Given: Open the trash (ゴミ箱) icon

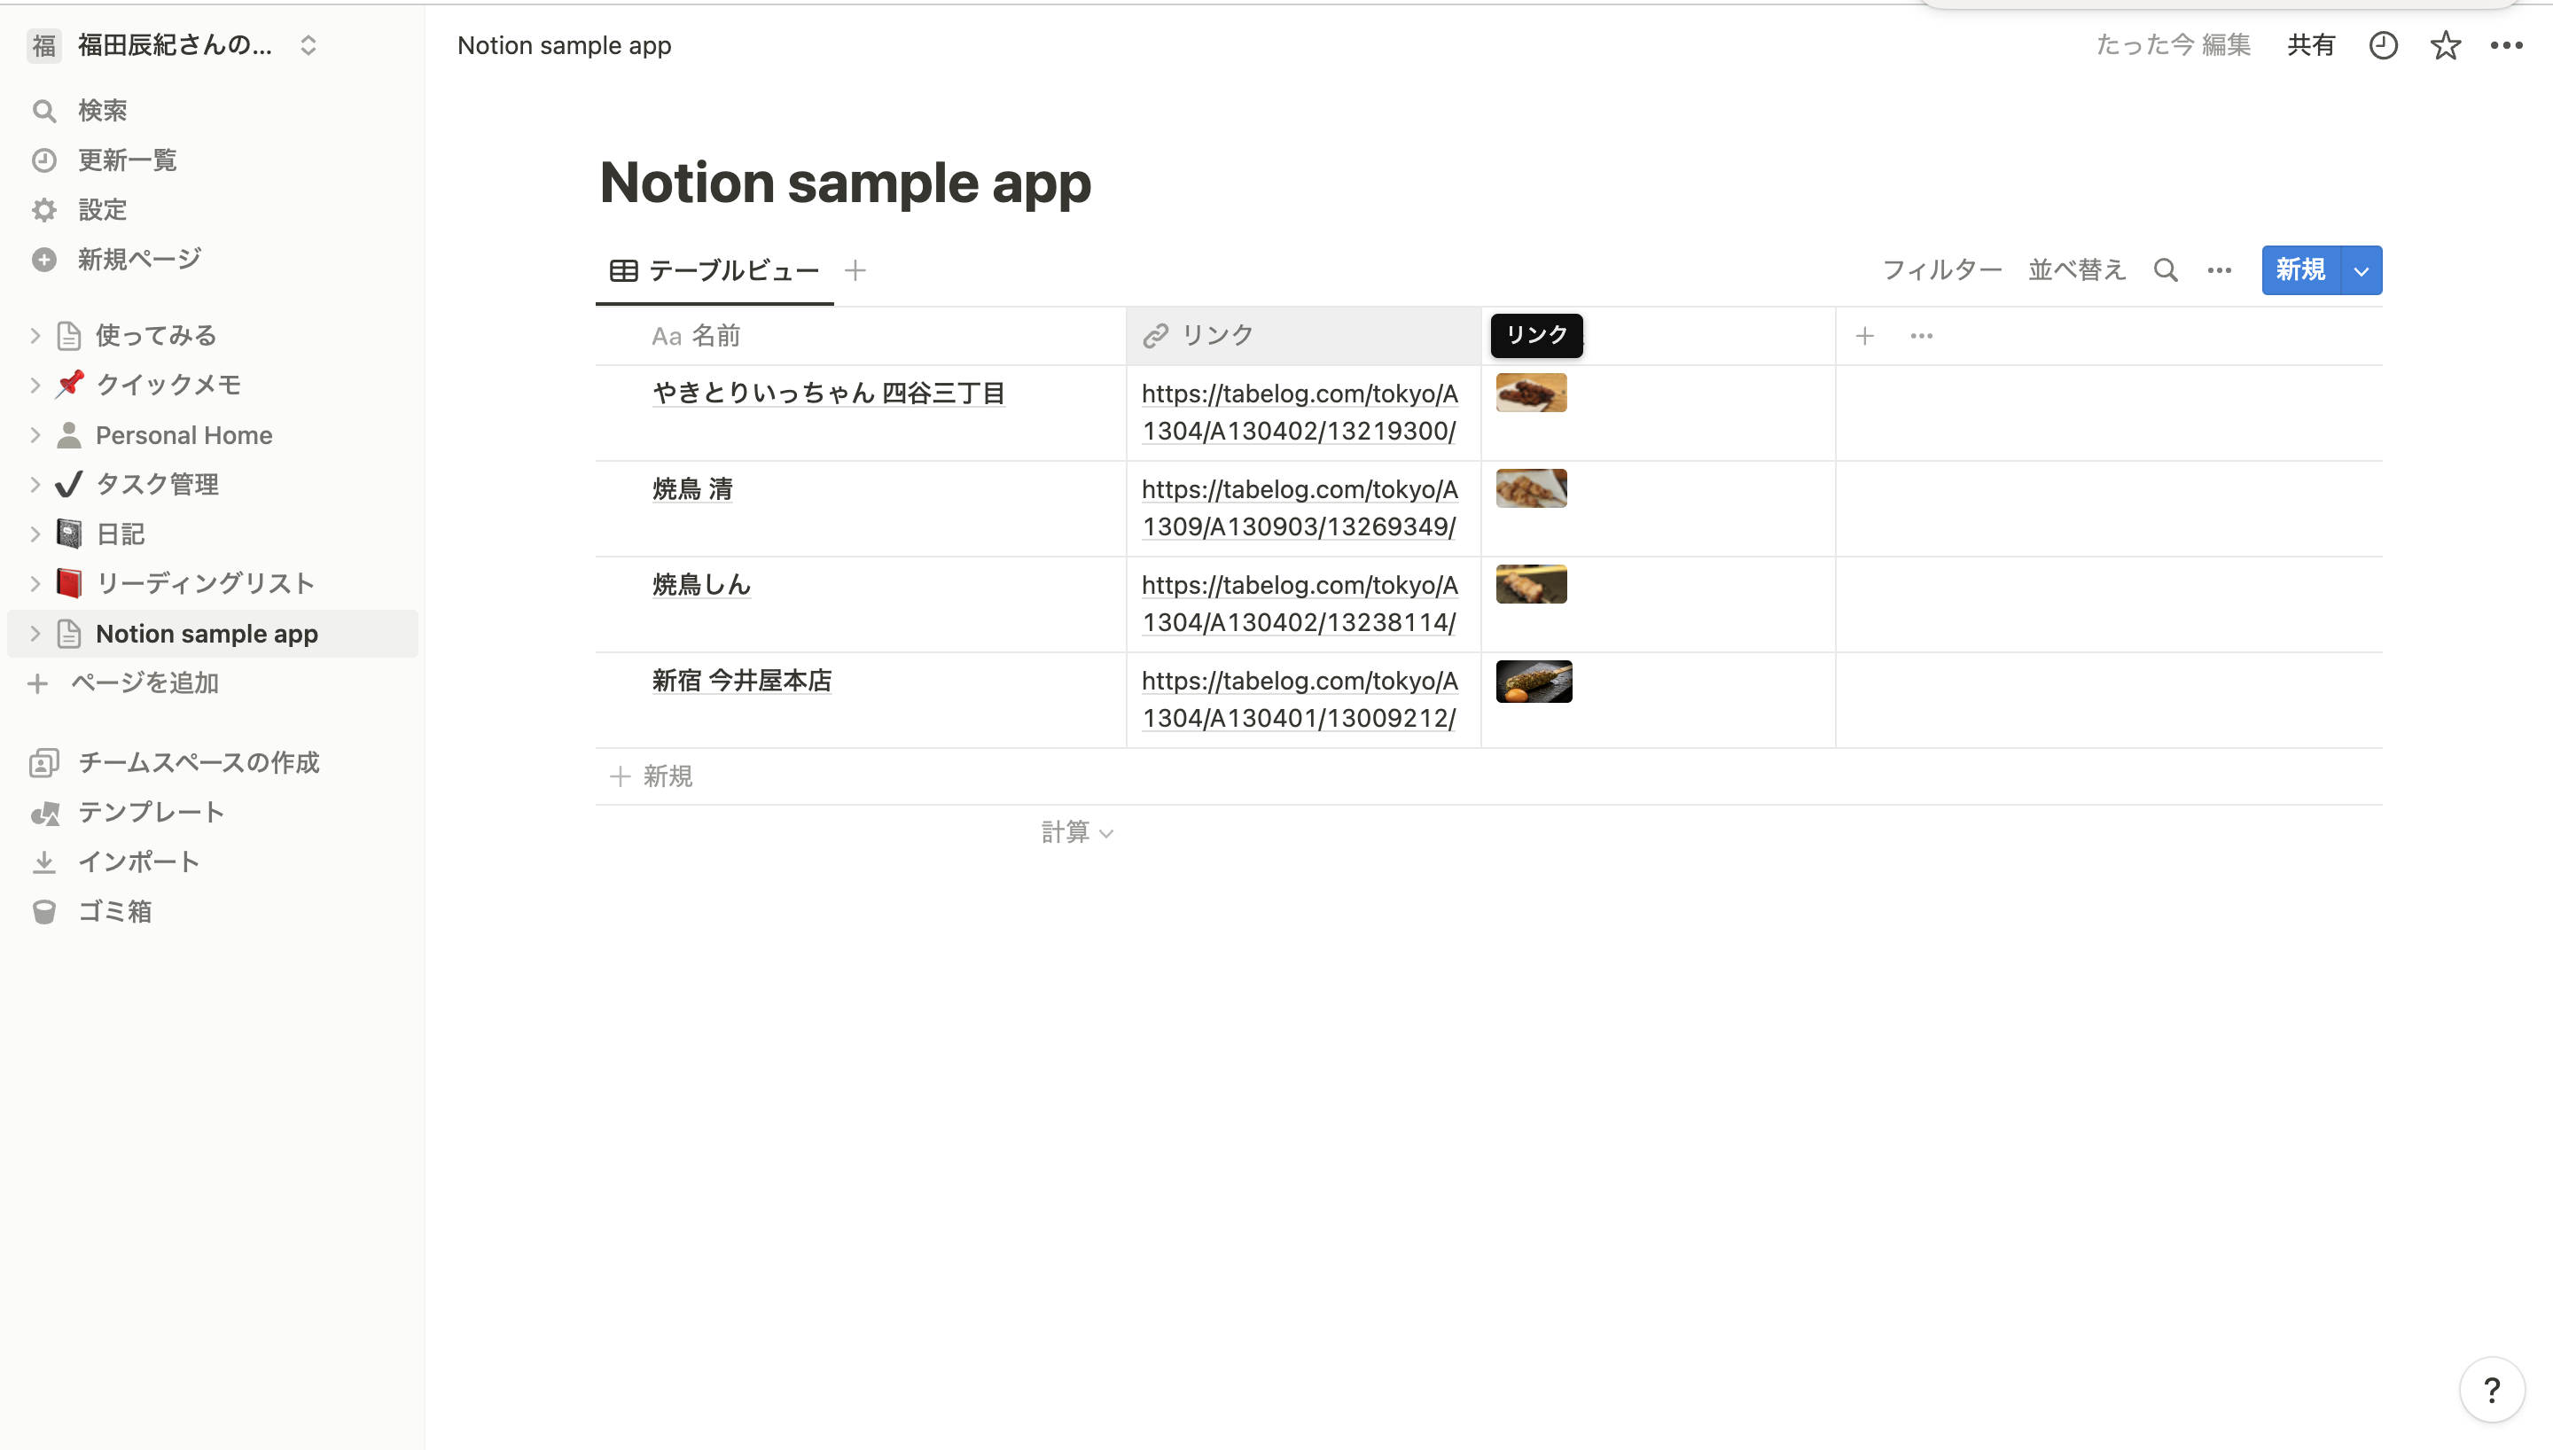Looking at the screenshot, I should [x=43, y=911].
